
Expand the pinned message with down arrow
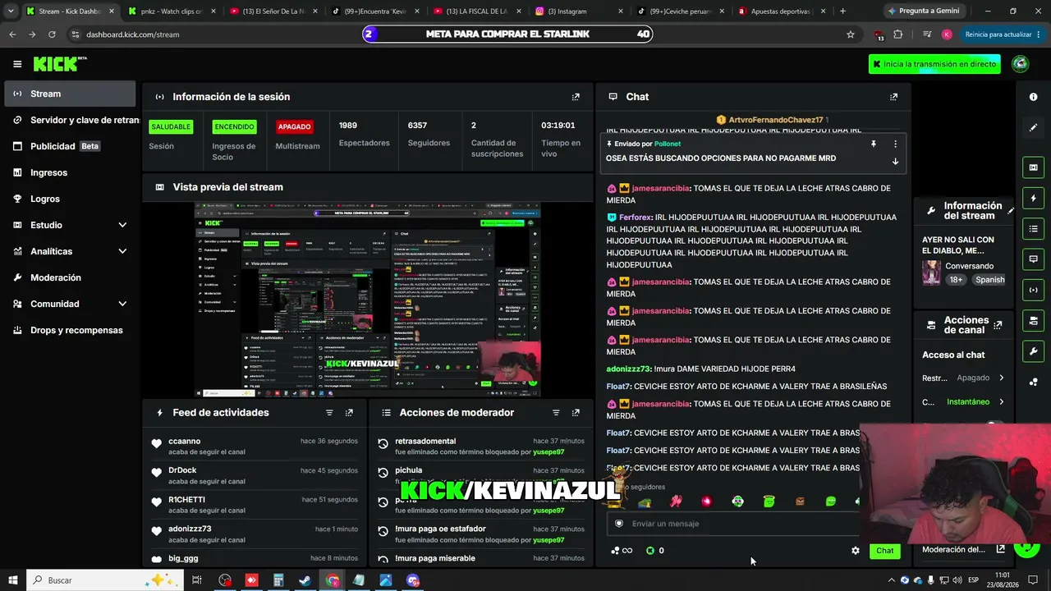[895, 161]
